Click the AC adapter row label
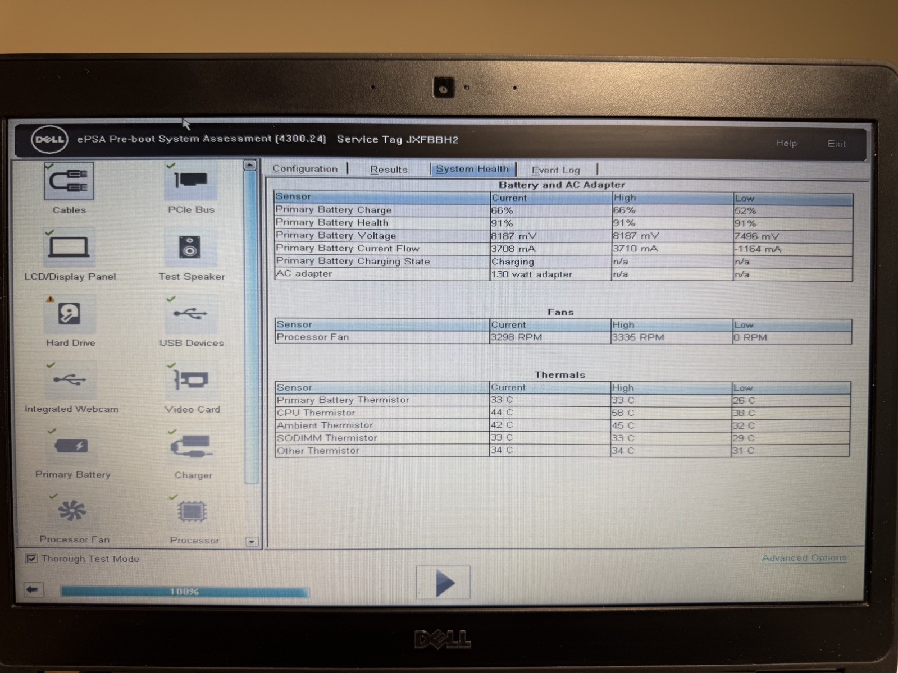Viewport: 898px width, 673px height. pos(304,273)
